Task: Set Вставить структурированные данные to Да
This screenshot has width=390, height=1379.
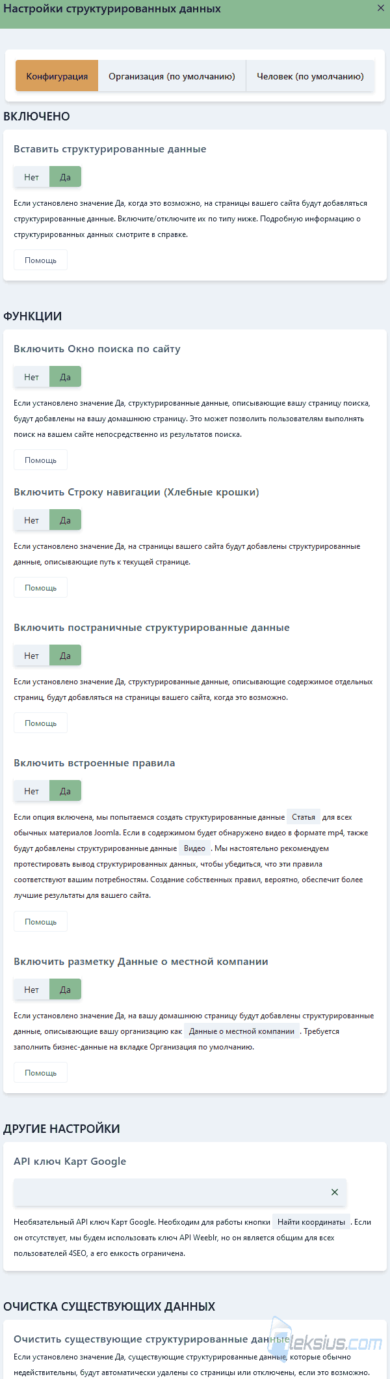Action: tap(65, 177)
